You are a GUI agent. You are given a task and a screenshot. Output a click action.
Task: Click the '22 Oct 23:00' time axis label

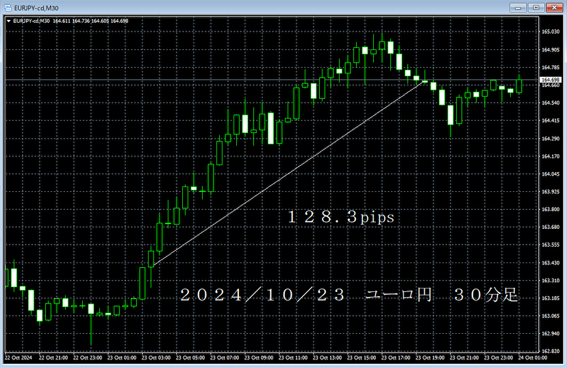(88, 358)
